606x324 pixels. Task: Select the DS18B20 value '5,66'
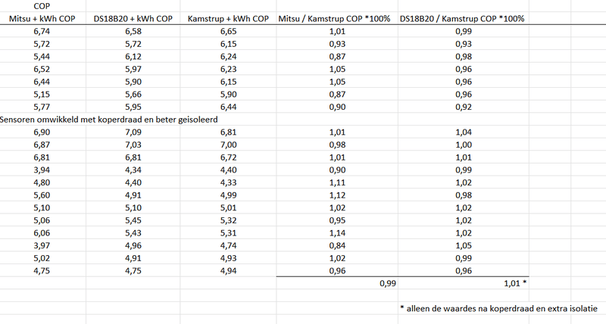tap(133, 94)
